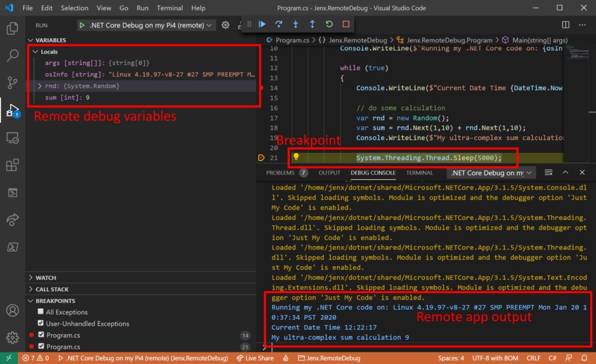596x364 pixels.
Task: Switch to the TERMINAL panel tab
Action: click(419, 173)
